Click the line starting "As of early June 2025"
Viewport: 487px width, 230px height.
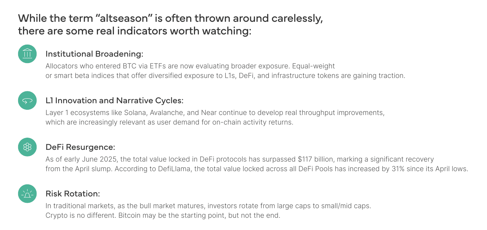[x=239, y=160]
